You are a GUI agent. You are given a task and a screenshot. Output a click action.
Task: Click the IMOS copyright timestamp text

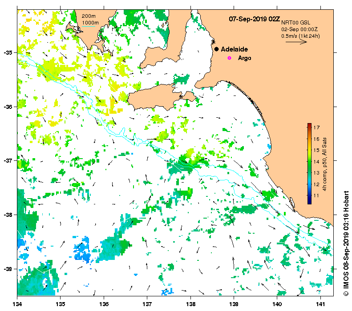coord(346,243)
